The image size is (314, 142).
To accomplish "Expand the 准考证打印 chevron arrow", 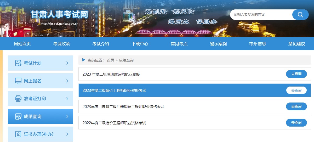I will pyautogui.click(x=67, y=99).
